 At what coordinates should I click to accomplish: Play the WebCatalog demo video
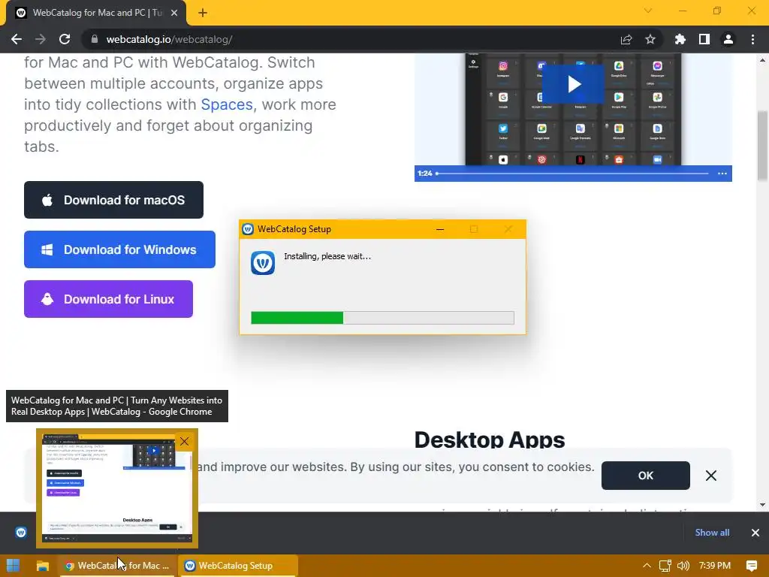click(x=573, y=84)
